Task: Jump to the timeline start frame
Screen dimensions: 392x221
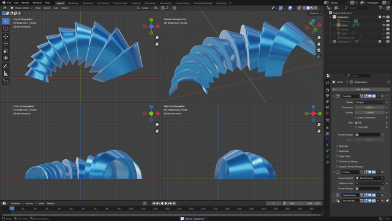Action: click(154, 203)
